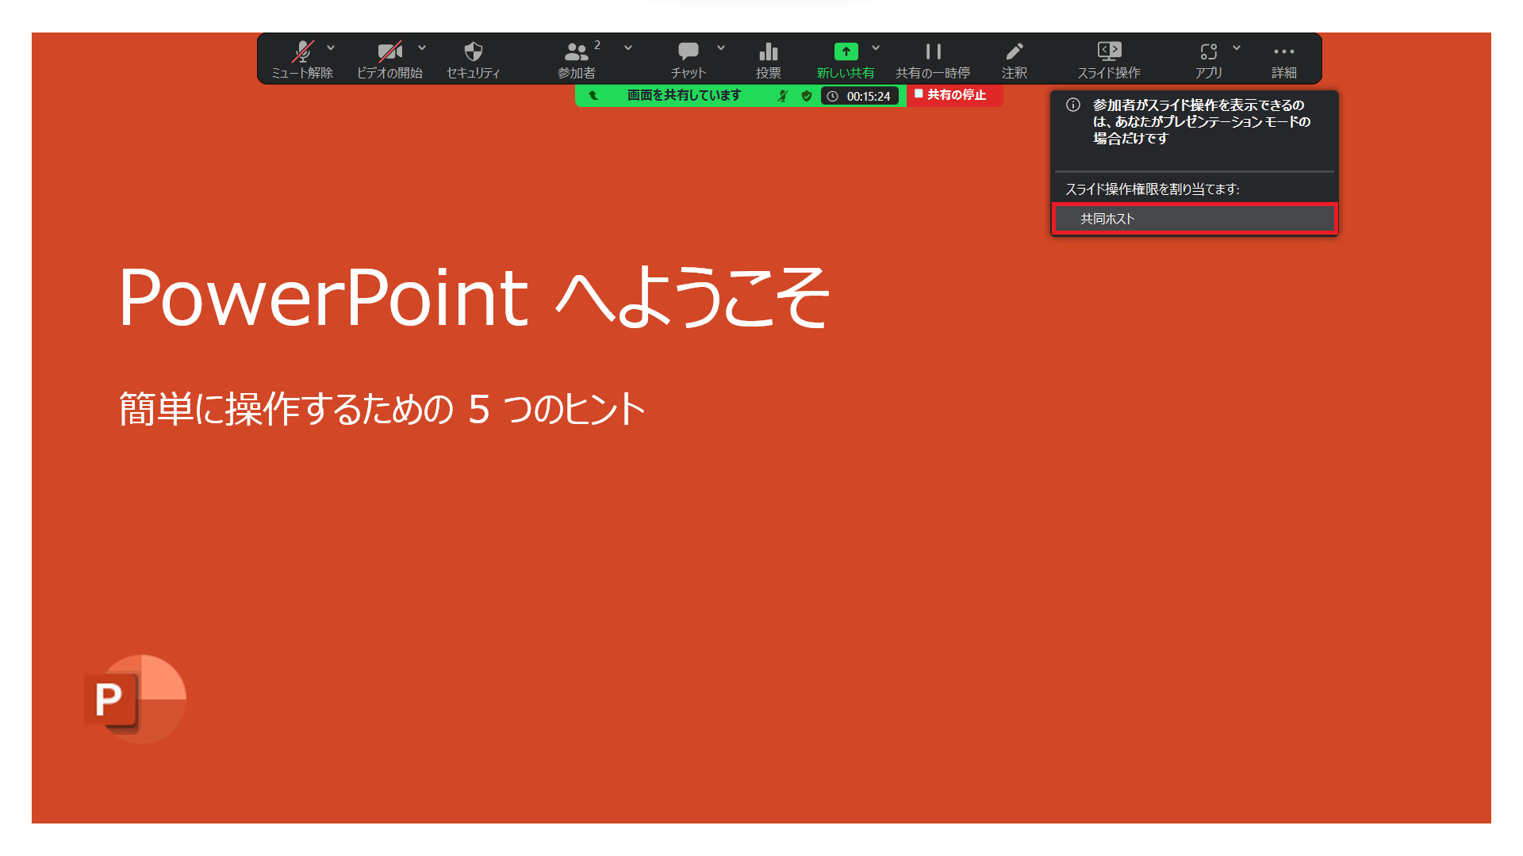Click the green 新しい共有 icon

[x=846, y=52]
